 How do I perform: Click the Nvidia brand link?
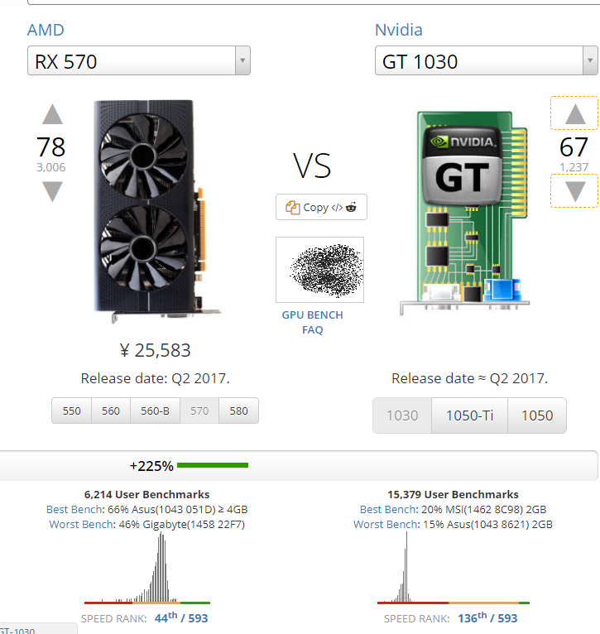point(399,31)
